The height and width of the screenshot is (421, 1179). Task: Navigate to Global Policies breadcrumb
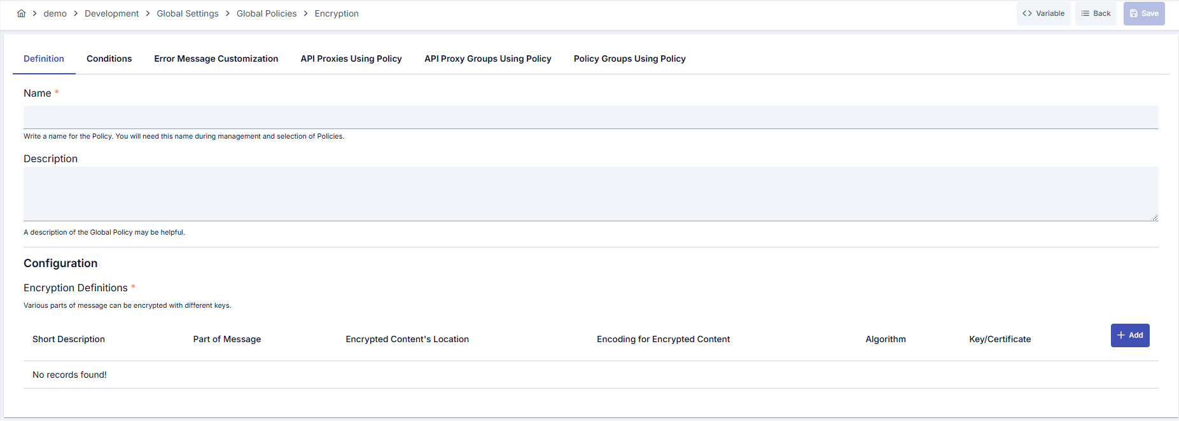267,13
